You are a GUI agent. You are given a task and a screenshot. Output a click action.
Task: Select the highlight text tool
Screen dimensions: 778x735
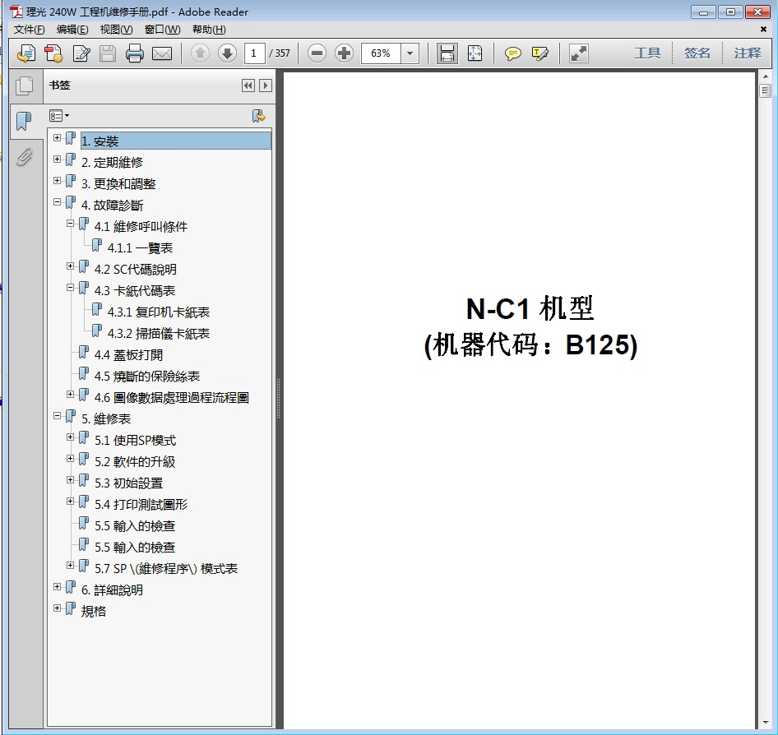[540, 53]
